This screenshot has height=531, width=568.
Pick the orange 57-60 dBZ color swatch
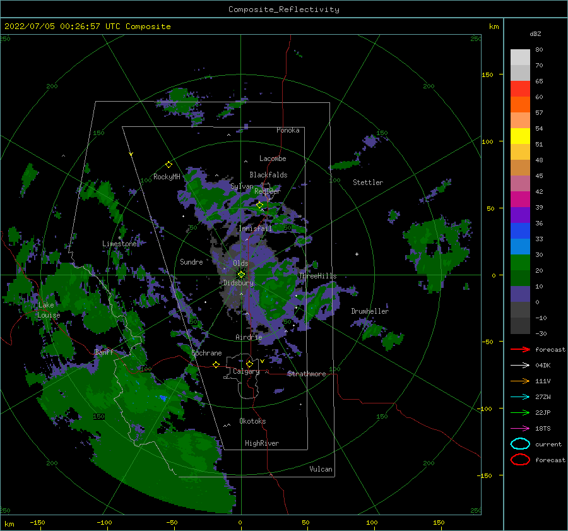[x=520, y=104]
